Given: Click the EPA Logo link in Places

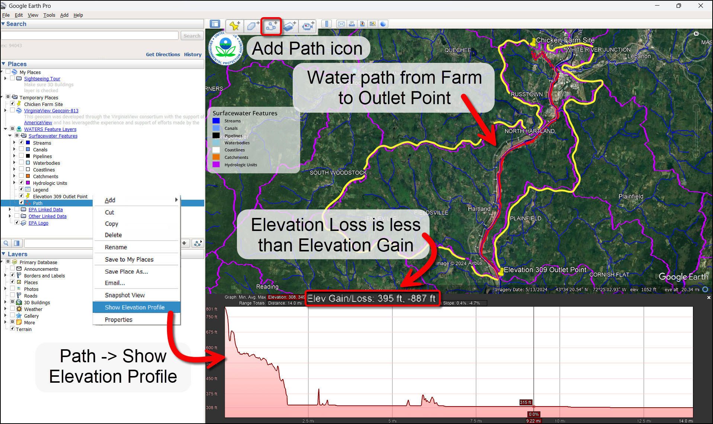Looking at the screenshot, I should 38,223.
